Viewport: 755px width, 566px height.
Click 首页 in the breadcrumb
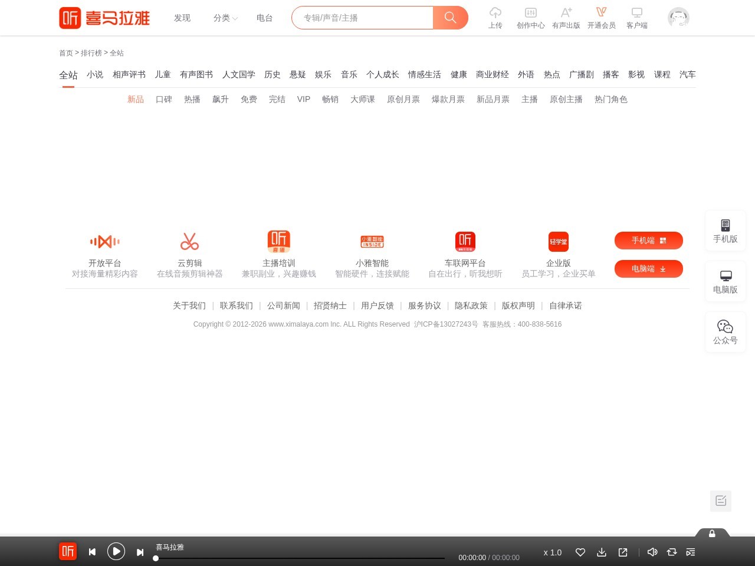(x=66, y=53)
